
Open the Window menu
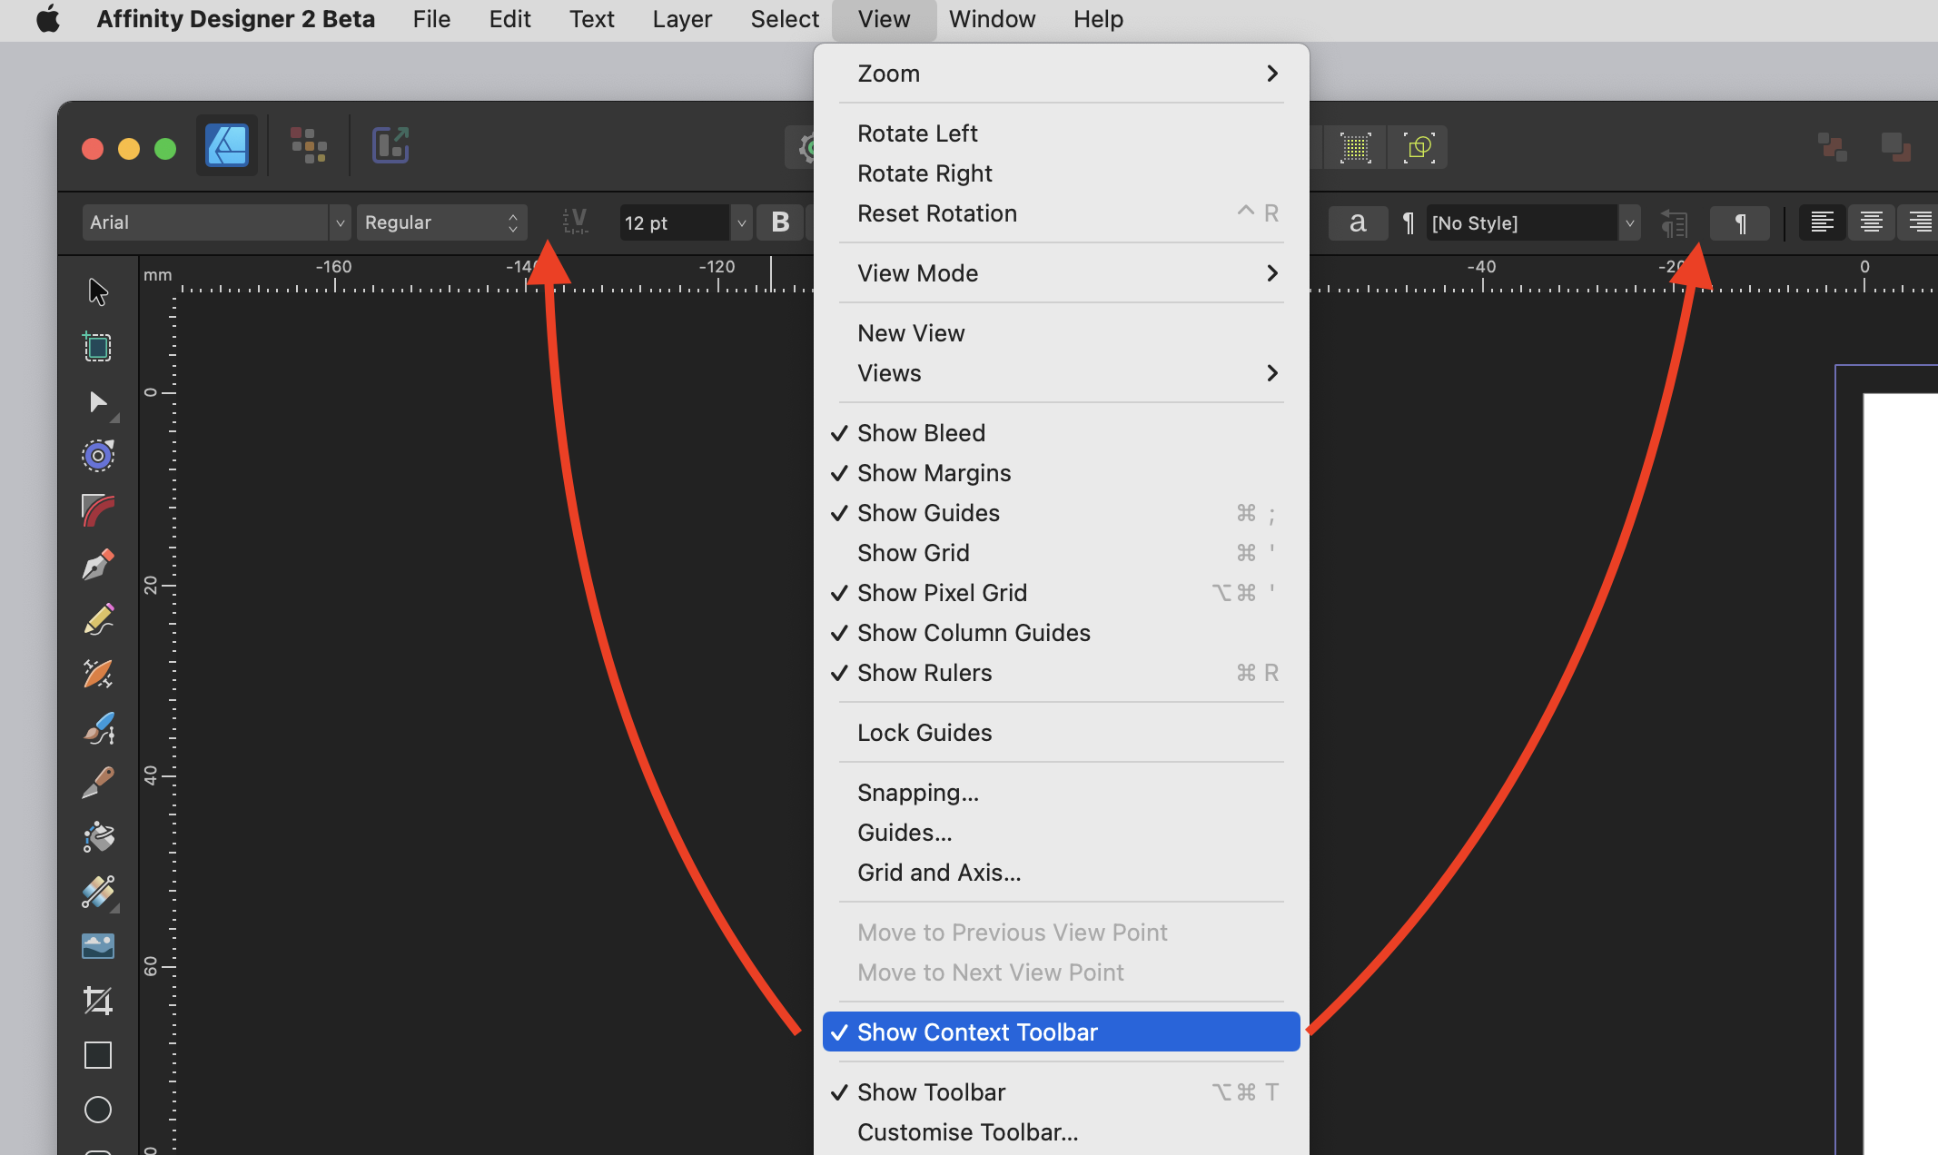pos(992,19)
